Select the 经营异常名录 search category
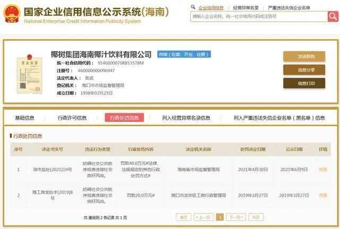 coord(246,8)
